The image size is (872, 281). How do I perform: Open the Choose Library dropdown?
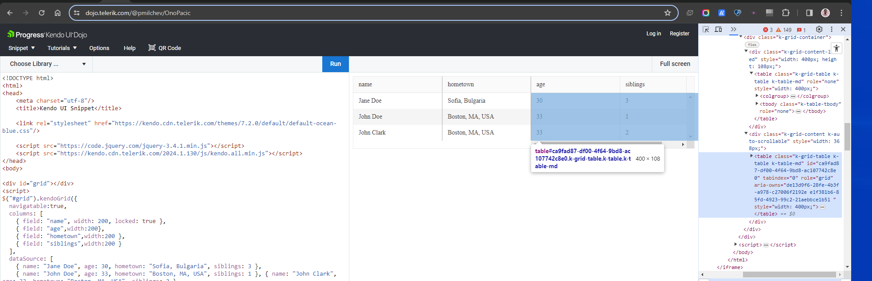(47, 64)
